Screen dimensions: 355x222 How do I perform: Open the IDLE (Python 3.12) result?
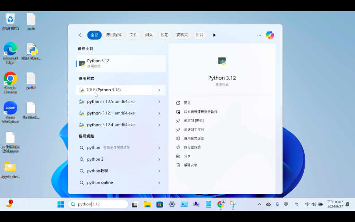click(x=114, y=90)
